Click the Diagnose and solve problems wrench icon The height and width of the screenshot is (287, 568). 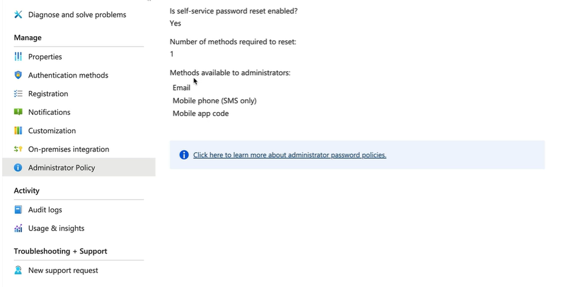coord(18,15)
